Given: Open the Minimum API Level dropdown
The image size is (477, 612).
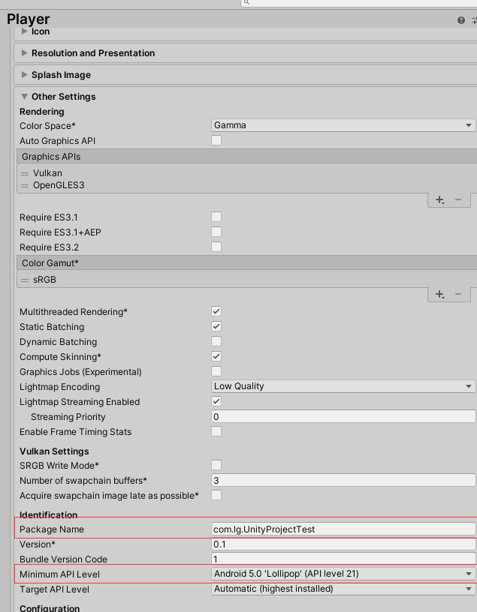Looking at the screenshot, I should 343,574.
